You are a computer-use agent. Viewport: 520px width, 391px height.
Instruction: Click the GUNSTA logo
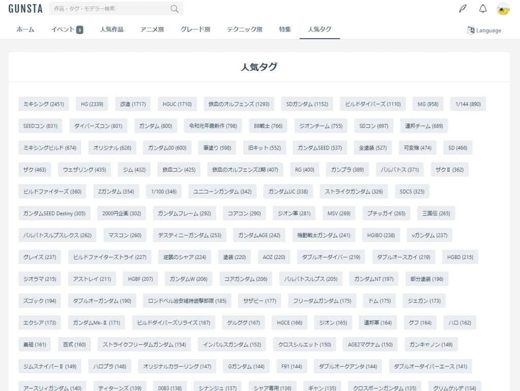pos(25,9)
